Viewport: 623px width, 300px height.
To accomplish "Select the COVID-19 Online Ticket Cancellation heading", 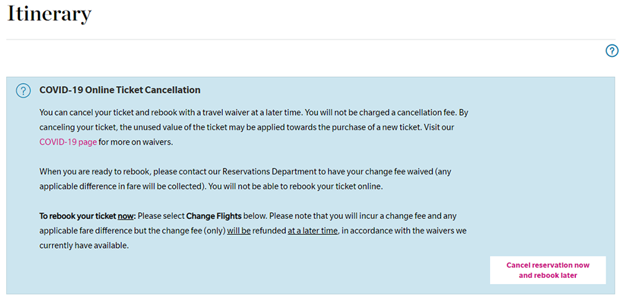I will point(120,90).
